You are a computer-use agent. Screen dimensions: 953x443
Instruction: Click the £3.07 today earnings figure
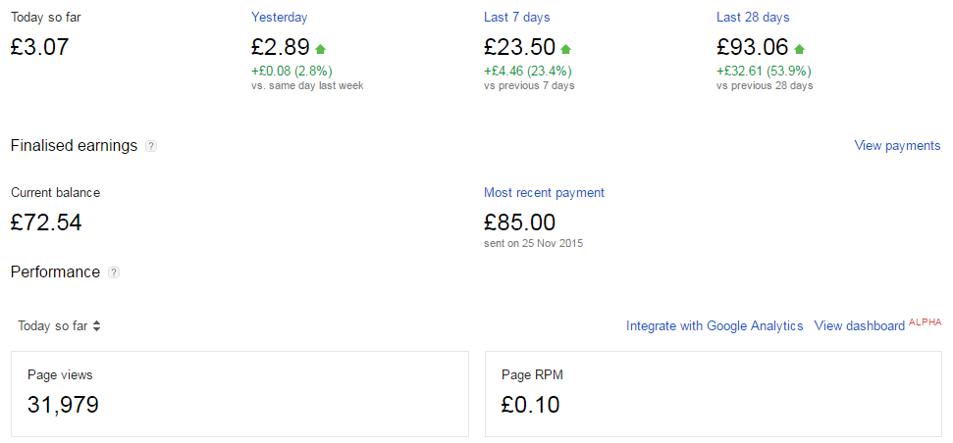coord(39,47)
